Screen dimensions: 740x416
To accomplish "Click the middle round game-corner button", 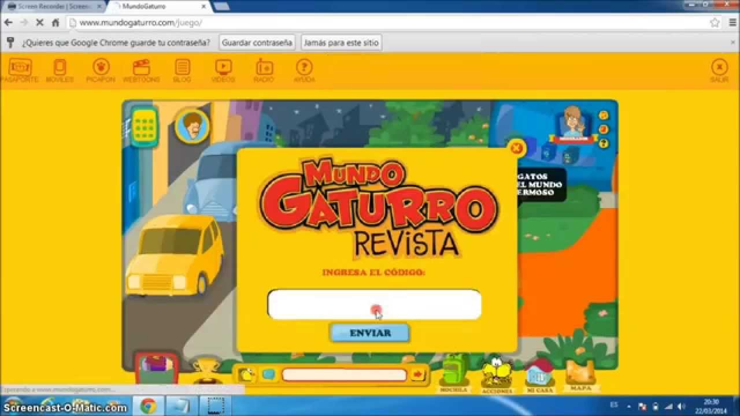I will coord(603,129).
